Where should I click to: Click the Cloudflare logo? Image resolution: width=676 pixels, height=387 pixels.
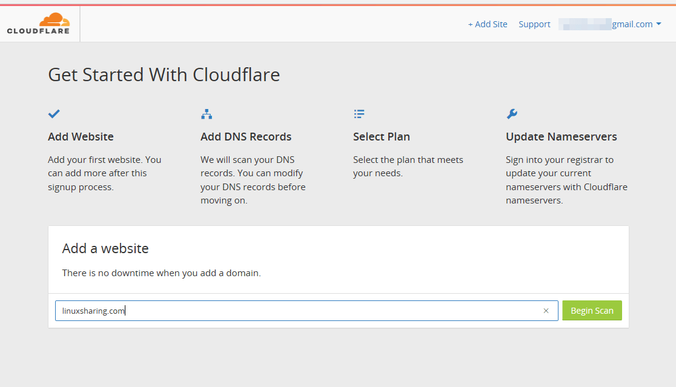tap(38, 24)
